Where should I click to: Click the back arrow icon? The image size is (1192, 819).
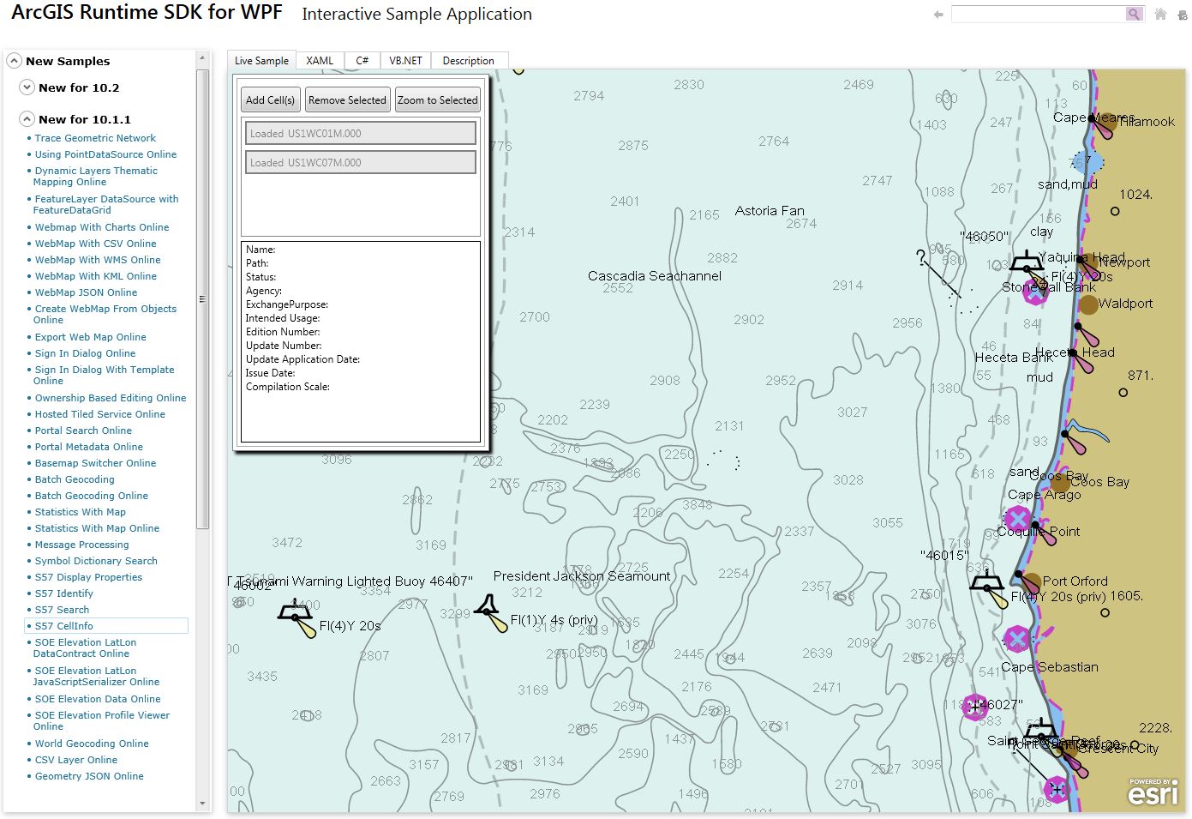click(938, 15)
